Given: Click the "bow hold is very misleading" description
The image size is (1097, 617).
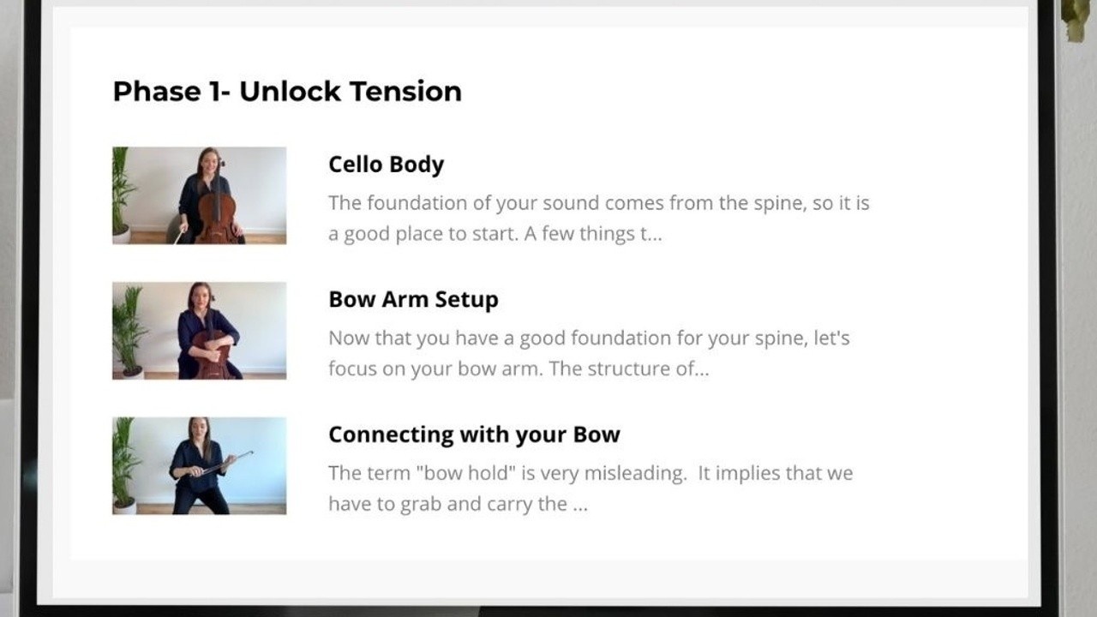Looking at the screenshot, I should coord(590,488).
